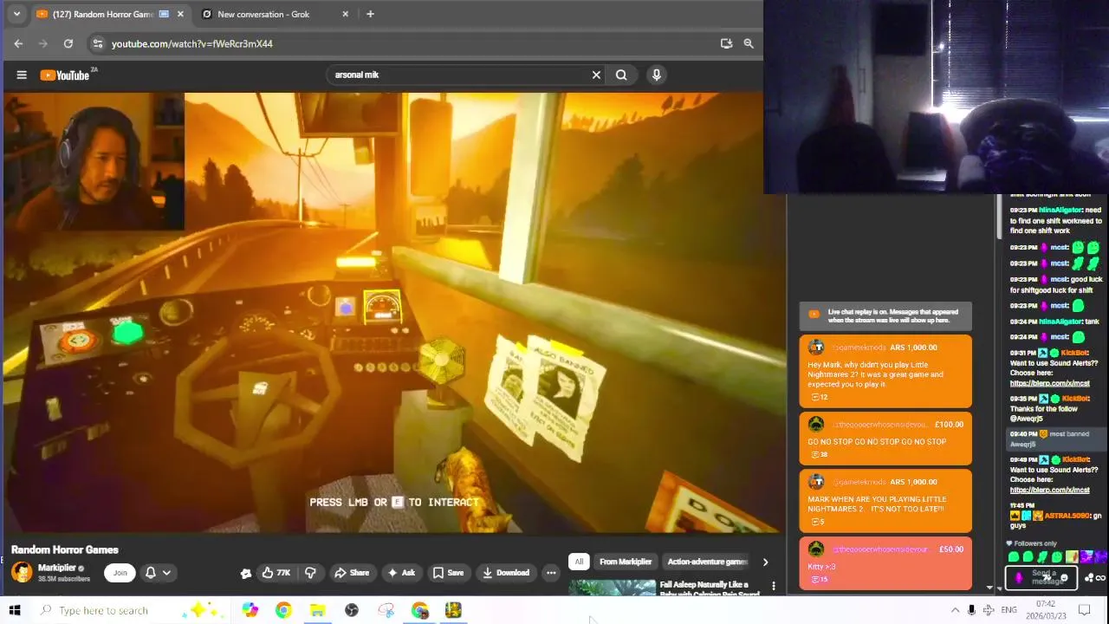Start voice search with the microphone
This screenshot has height=624, width=1109.
point(657,75)
